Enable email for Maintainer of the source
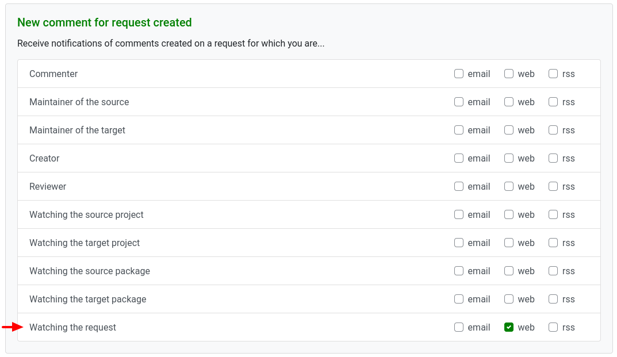Image resolution: width=617 pixels, height=357 pixels. point(459,102)
